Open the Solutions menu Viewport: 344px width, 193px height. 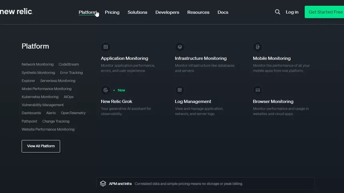tap(137, 12)
